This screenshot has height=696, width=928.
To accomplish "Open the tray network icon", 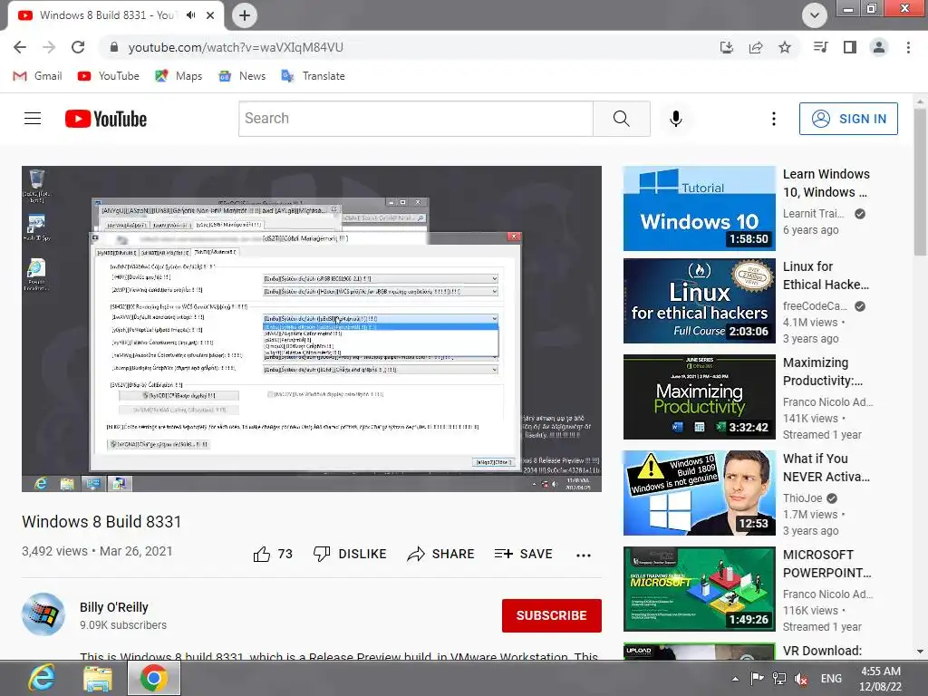I will click(779, 678).
